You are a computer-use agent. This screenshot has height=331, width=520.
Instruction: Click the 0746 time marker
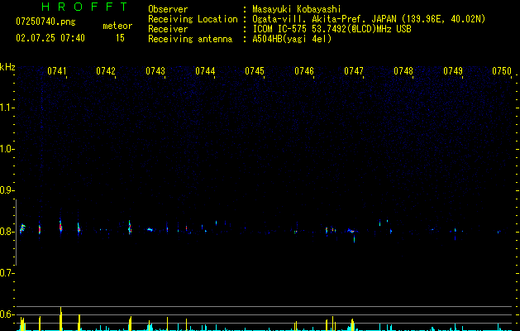pos(304,71)
